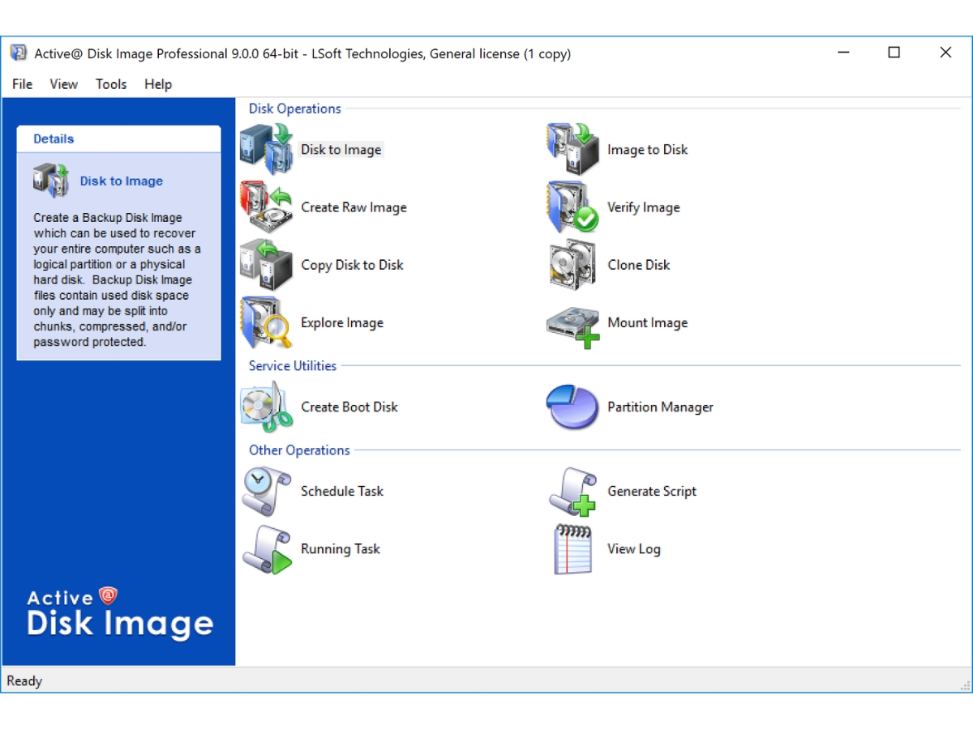
Task: Choose the Generate Script label
Action: click(652, 491)
